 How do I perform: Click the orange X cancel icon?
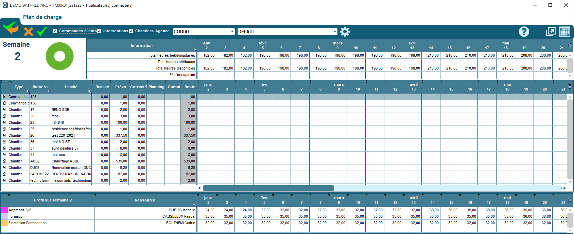click(x=29, y=32)
